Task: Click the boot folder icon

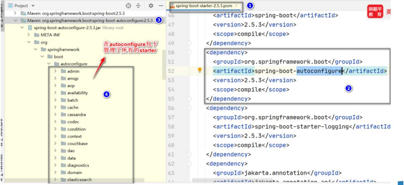Action: [50, 57]
